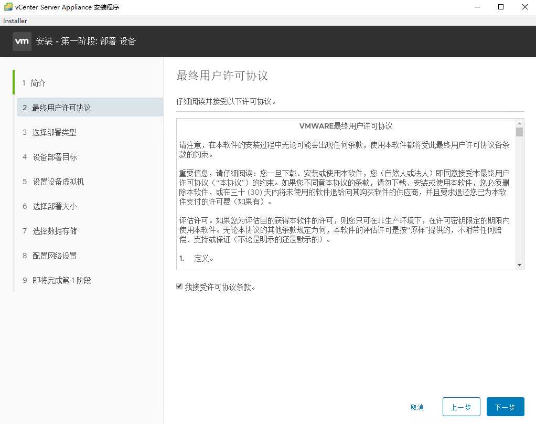
Task: Click the license scrollbar down arrow
Action: point(520,264)
